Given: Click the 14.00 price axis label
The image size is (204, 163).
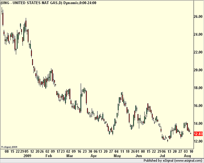Looking at the screenshot, I should pyautogui.click(x=198, y=123).
